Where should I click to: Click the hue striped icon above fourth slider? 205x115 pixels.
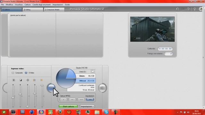click(x=34, y=80)
